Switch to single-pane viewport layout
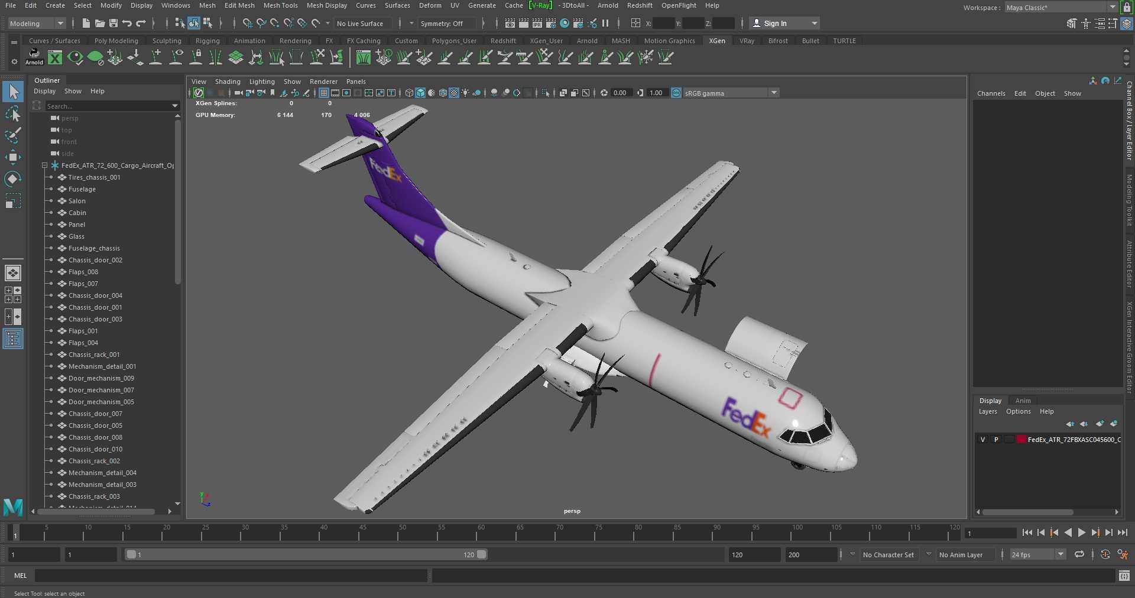This screenshot has width=1135, height=598. tap(13, 273)
